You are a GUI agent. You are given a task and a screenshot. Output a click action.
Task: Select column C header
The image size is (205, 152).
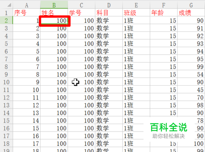tap(82, 5)
